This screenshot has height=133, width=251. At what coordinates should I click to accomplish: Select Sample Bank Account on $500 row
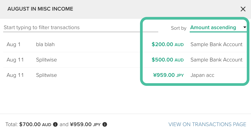[216, 60]
